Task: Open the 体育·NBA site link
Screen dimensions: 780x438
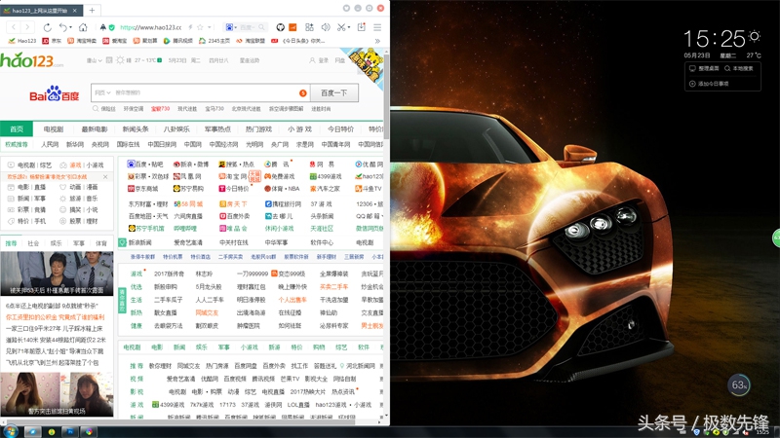Action: [x=282, y=189]
